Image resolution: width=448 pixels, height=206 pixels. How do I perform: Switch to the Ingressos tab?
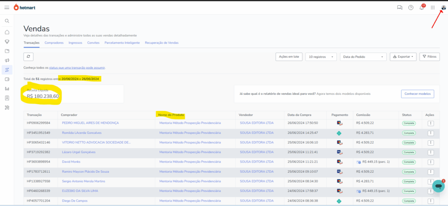click(x=75, y=42)
